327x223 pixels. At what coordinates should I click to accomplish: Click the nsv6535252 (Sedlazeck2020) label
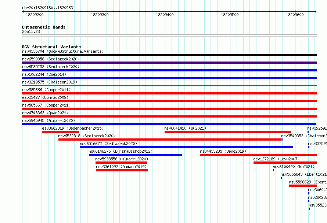[51, 67]
